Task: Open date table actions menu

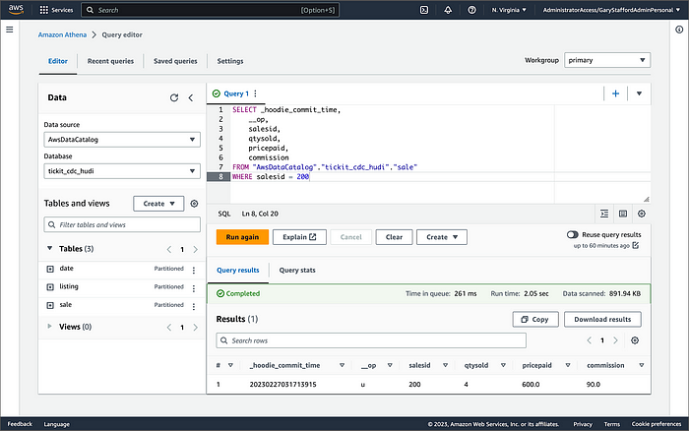Action: 194,271
